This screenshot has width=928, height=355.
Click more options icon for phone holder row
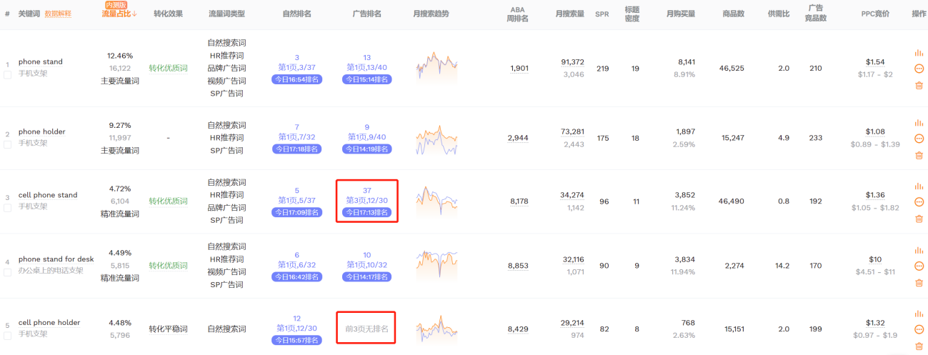[919, 139]
